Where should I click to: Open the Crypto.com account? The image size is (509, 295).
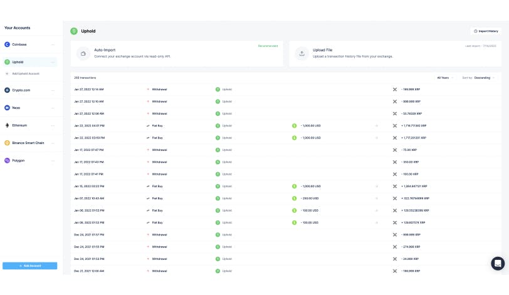(29, 90)
